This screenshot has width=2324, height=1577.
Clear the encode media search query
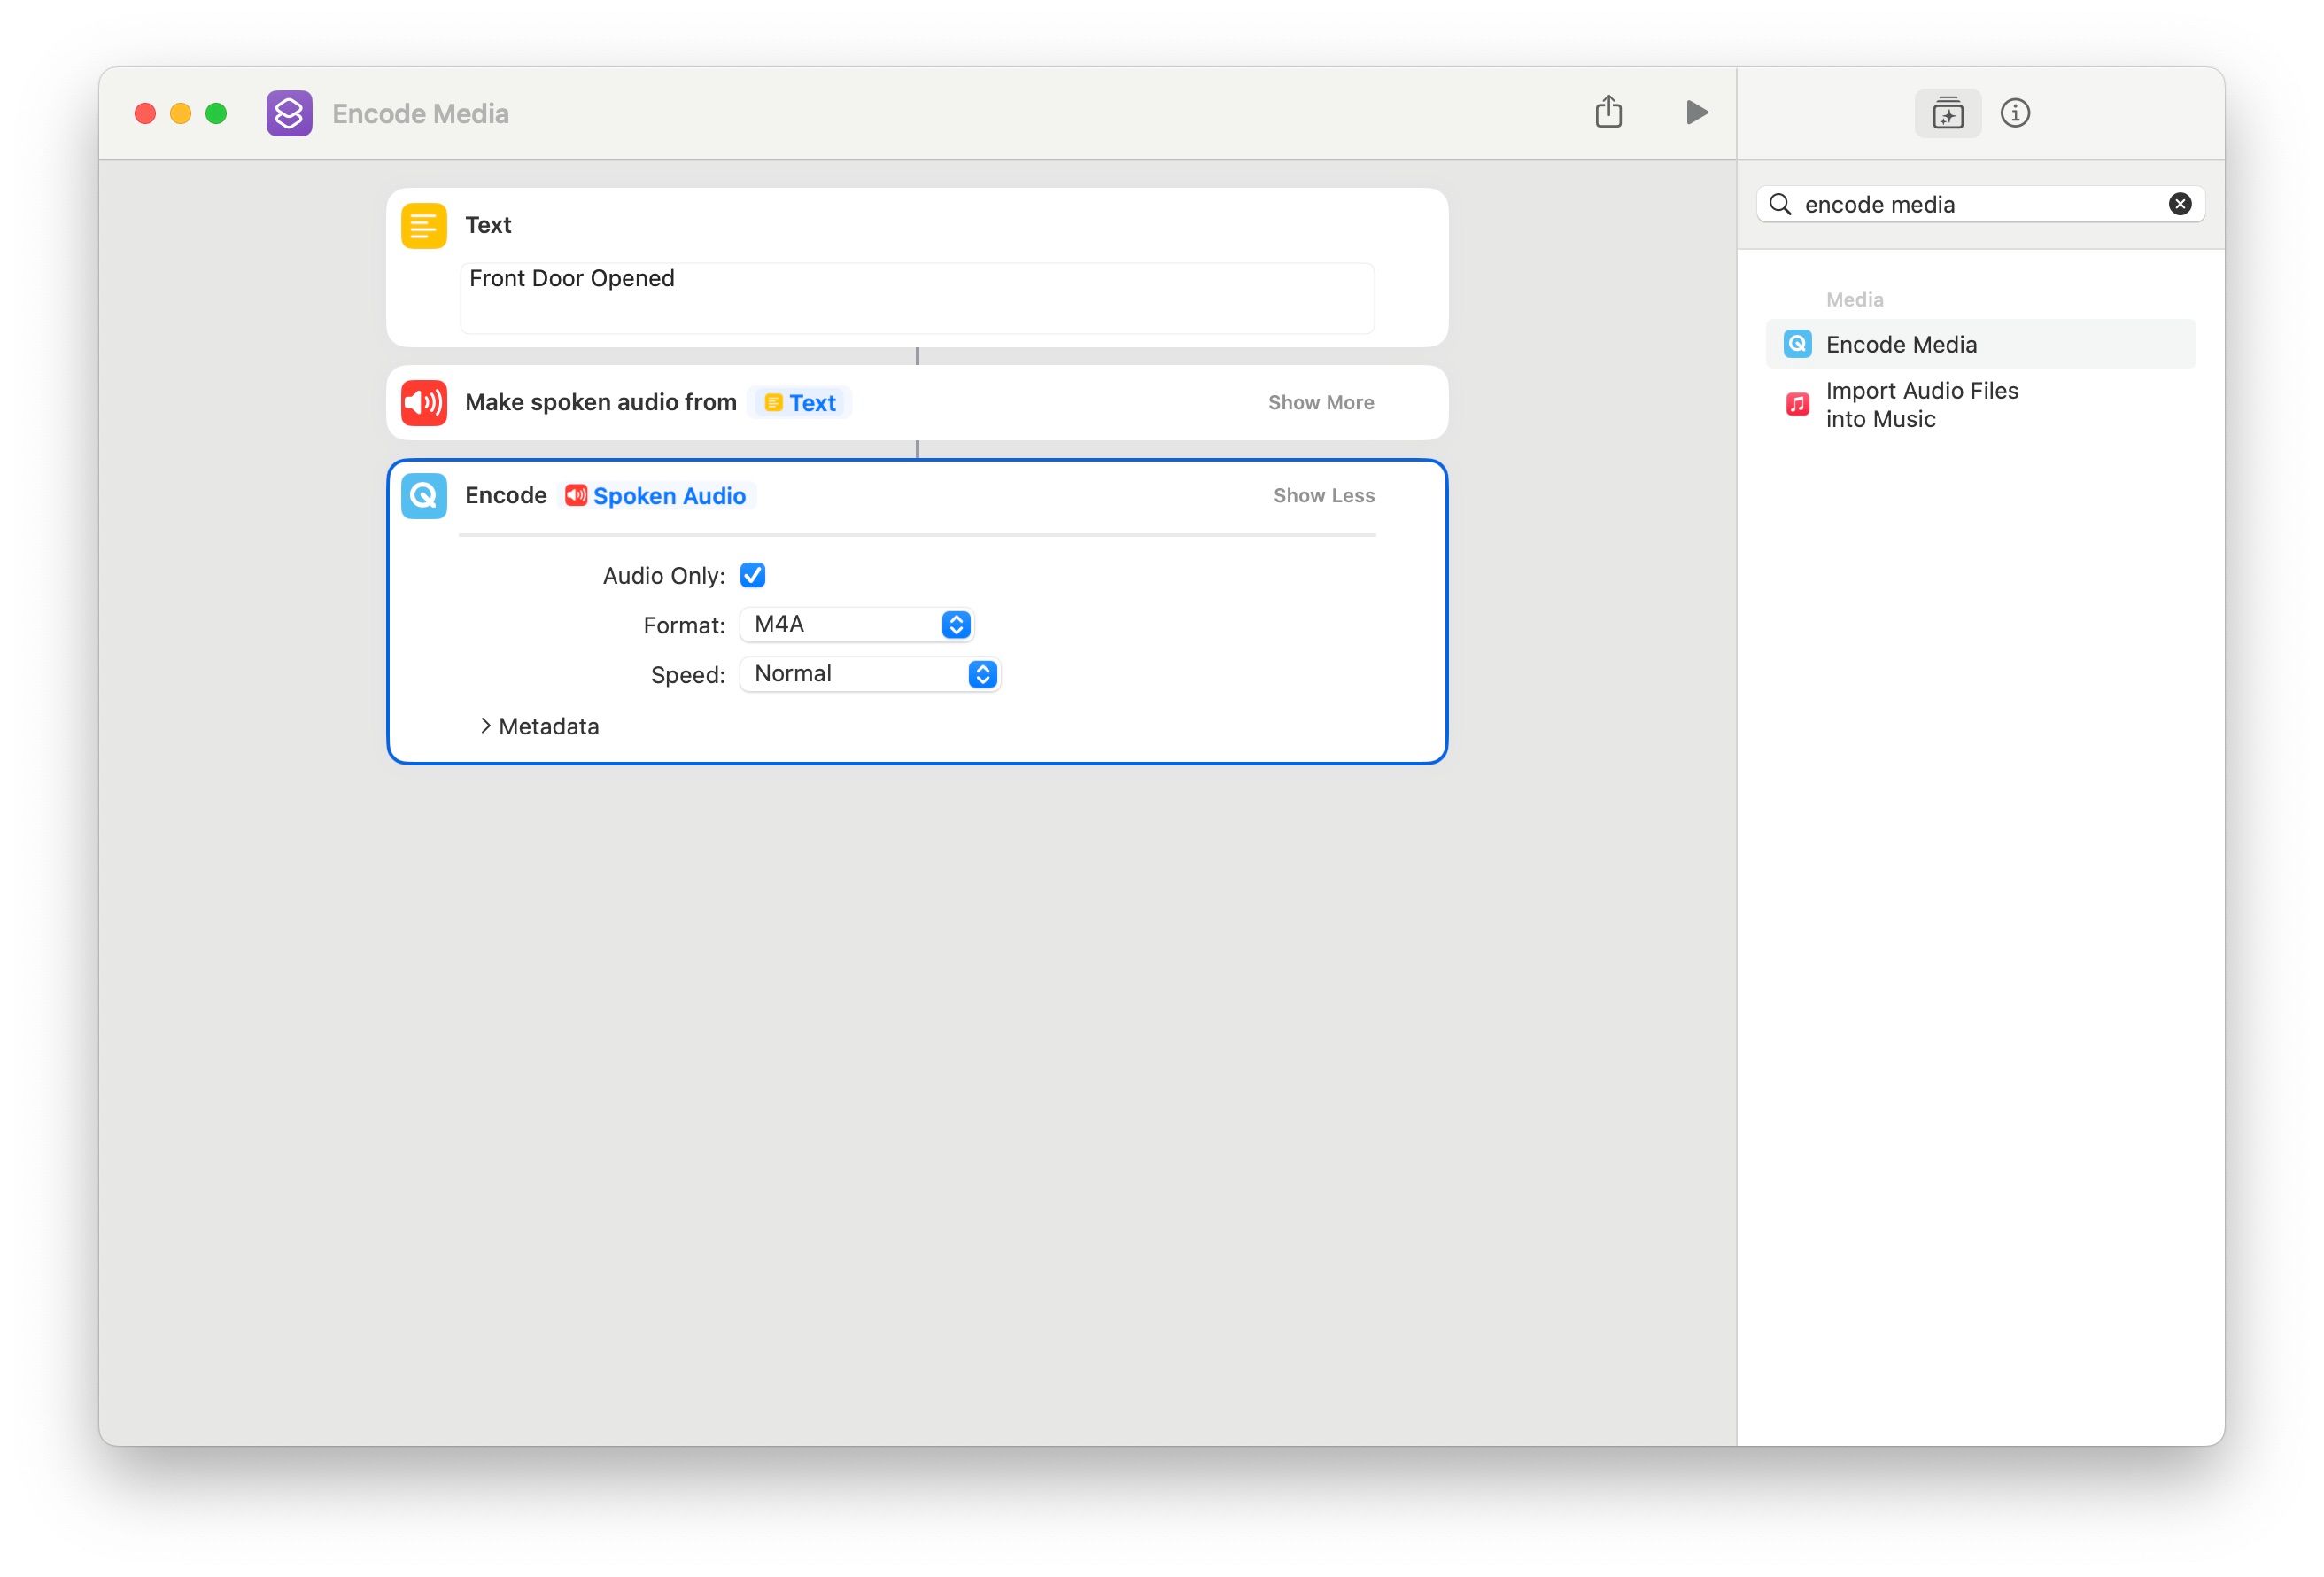point(2180,204)
